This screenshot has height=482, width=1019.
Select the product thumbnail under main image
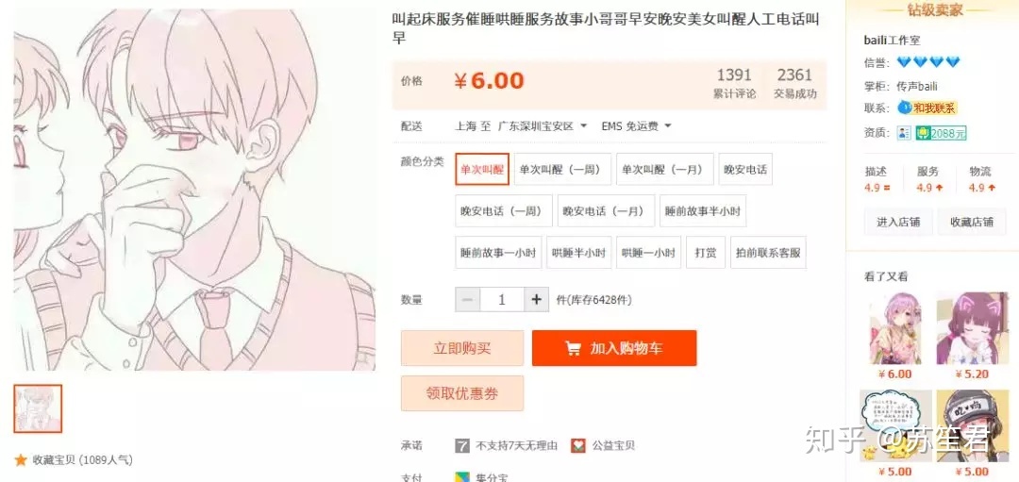(x=38, y=408)
